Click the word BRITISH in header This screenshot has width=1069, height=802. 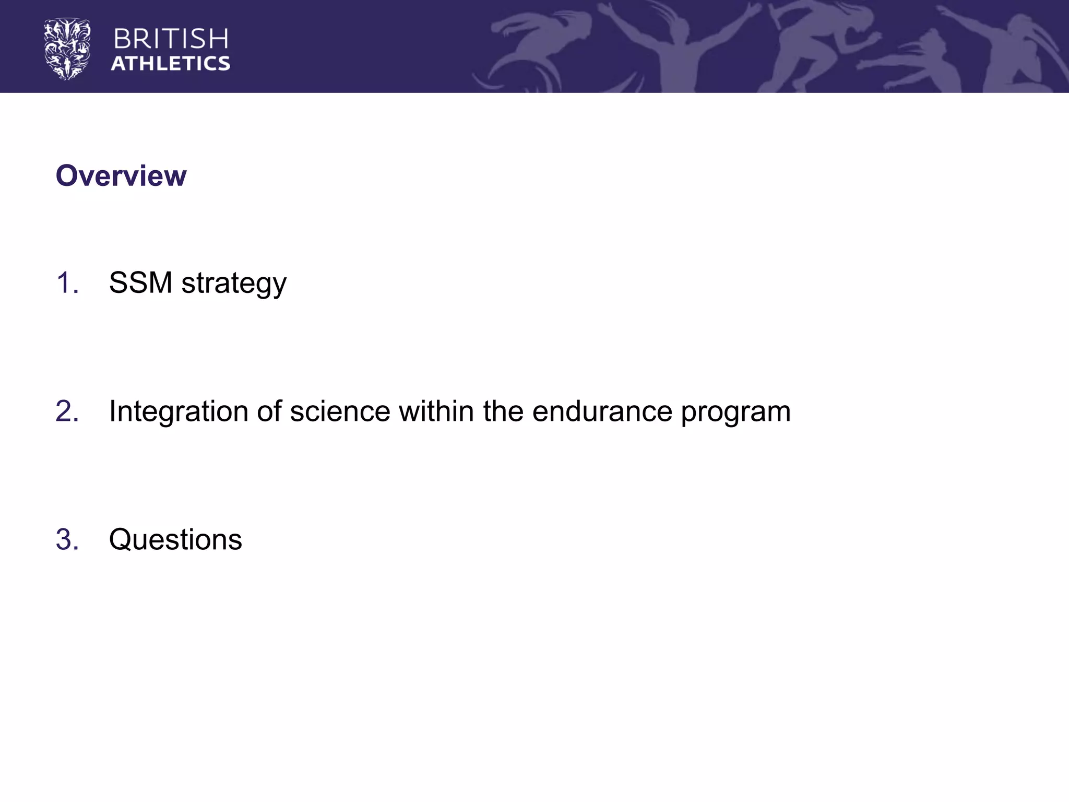click(x=171, y=39)
